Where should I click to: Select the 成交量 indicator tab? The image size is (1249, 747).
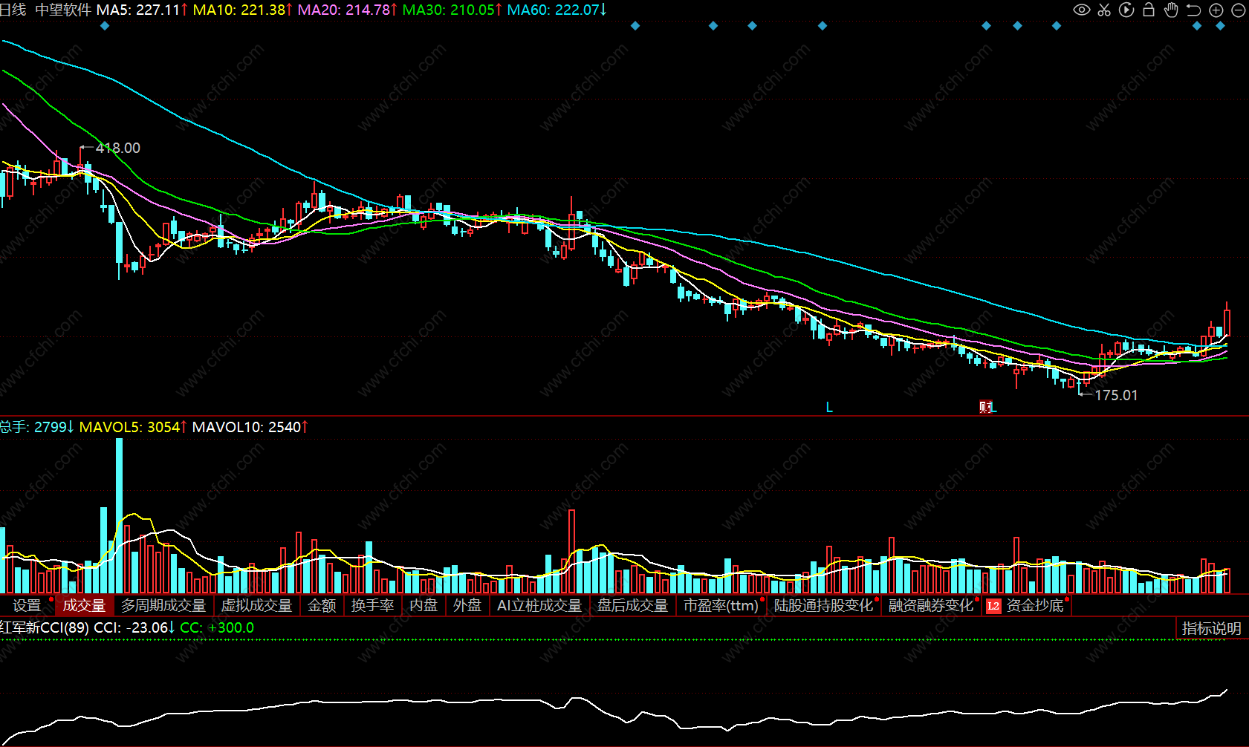click(x=84, y=606)
